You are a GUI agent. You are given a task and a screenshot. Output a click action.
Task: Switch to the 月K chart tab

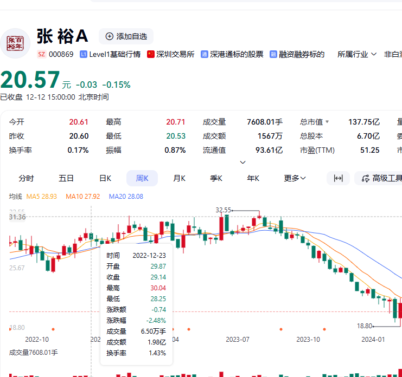179,178
